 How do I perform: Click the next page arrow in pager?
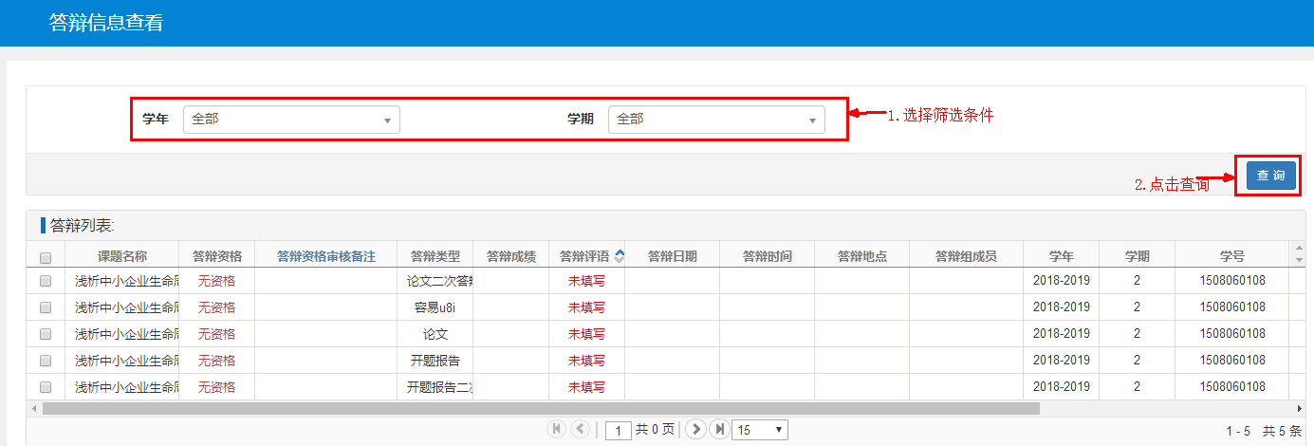click(695, 430)
